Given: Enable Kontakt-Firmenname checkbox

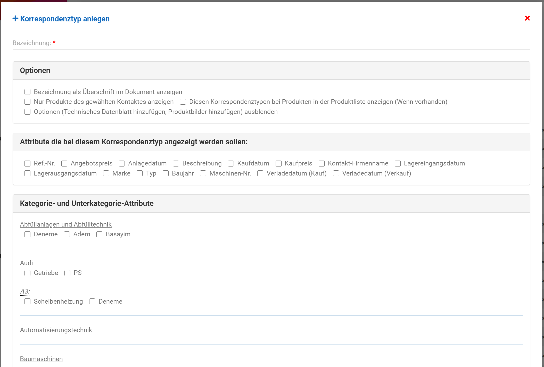Looking at the screenshot, I should point(322,164).
